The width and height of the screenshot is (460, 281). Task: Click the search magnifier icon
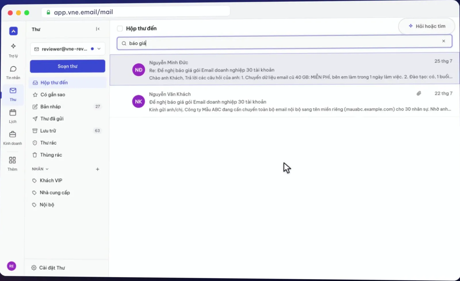tap(124, 43)
